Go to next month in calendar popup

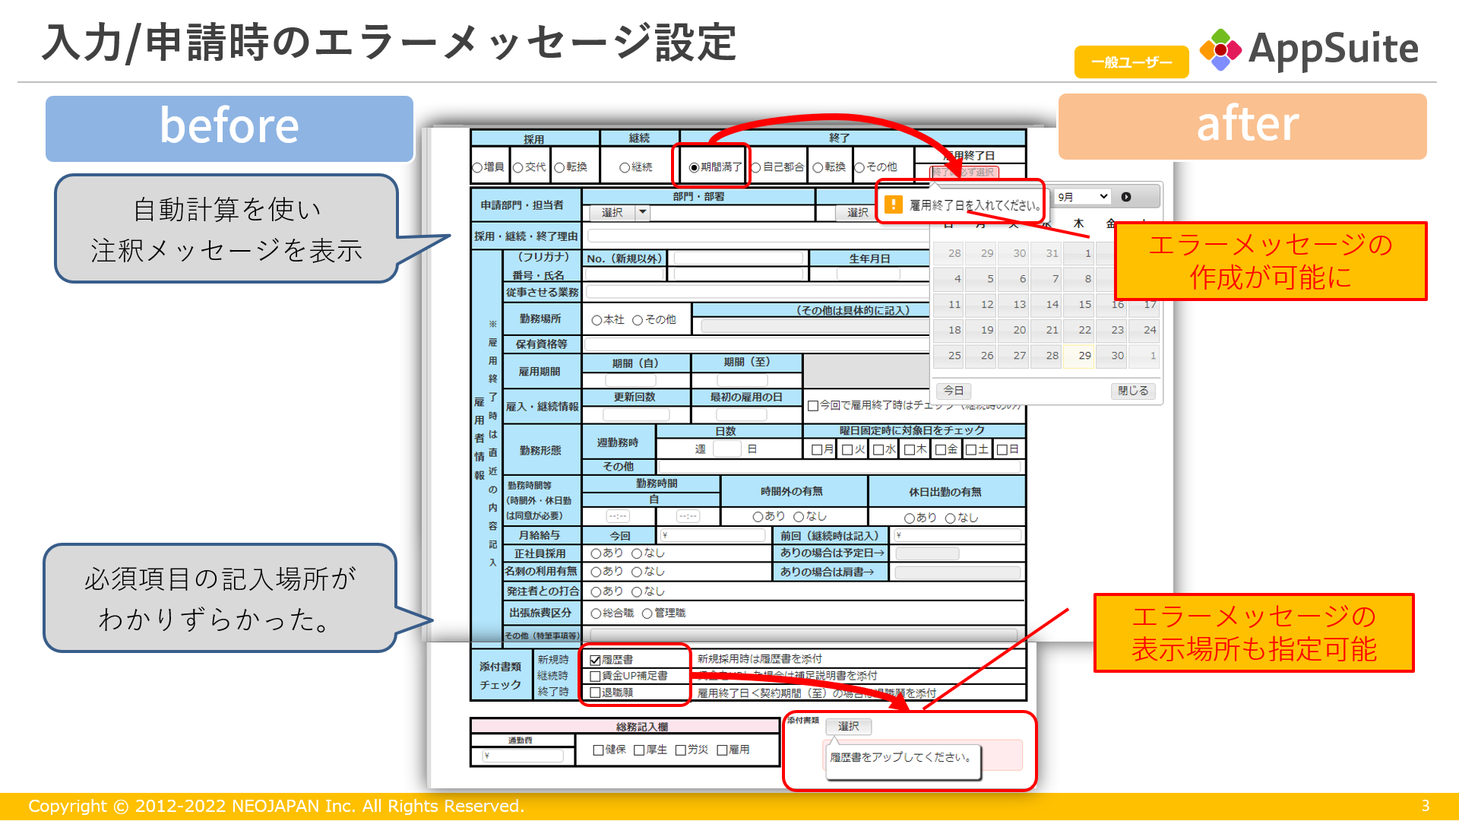click(x=1126, y=197)
